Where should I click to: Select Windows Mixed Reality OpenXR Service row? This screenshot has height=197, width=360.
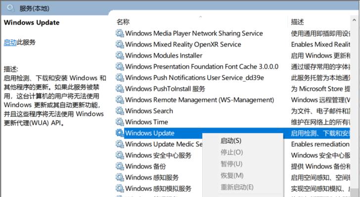[183, 44]
